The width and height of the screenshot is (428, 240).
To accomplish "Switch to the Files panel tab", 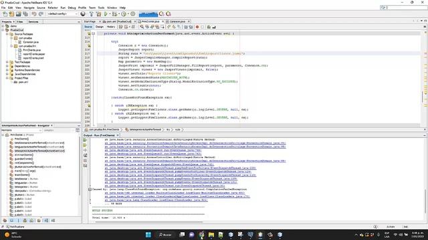I will (x=19, y=21).
